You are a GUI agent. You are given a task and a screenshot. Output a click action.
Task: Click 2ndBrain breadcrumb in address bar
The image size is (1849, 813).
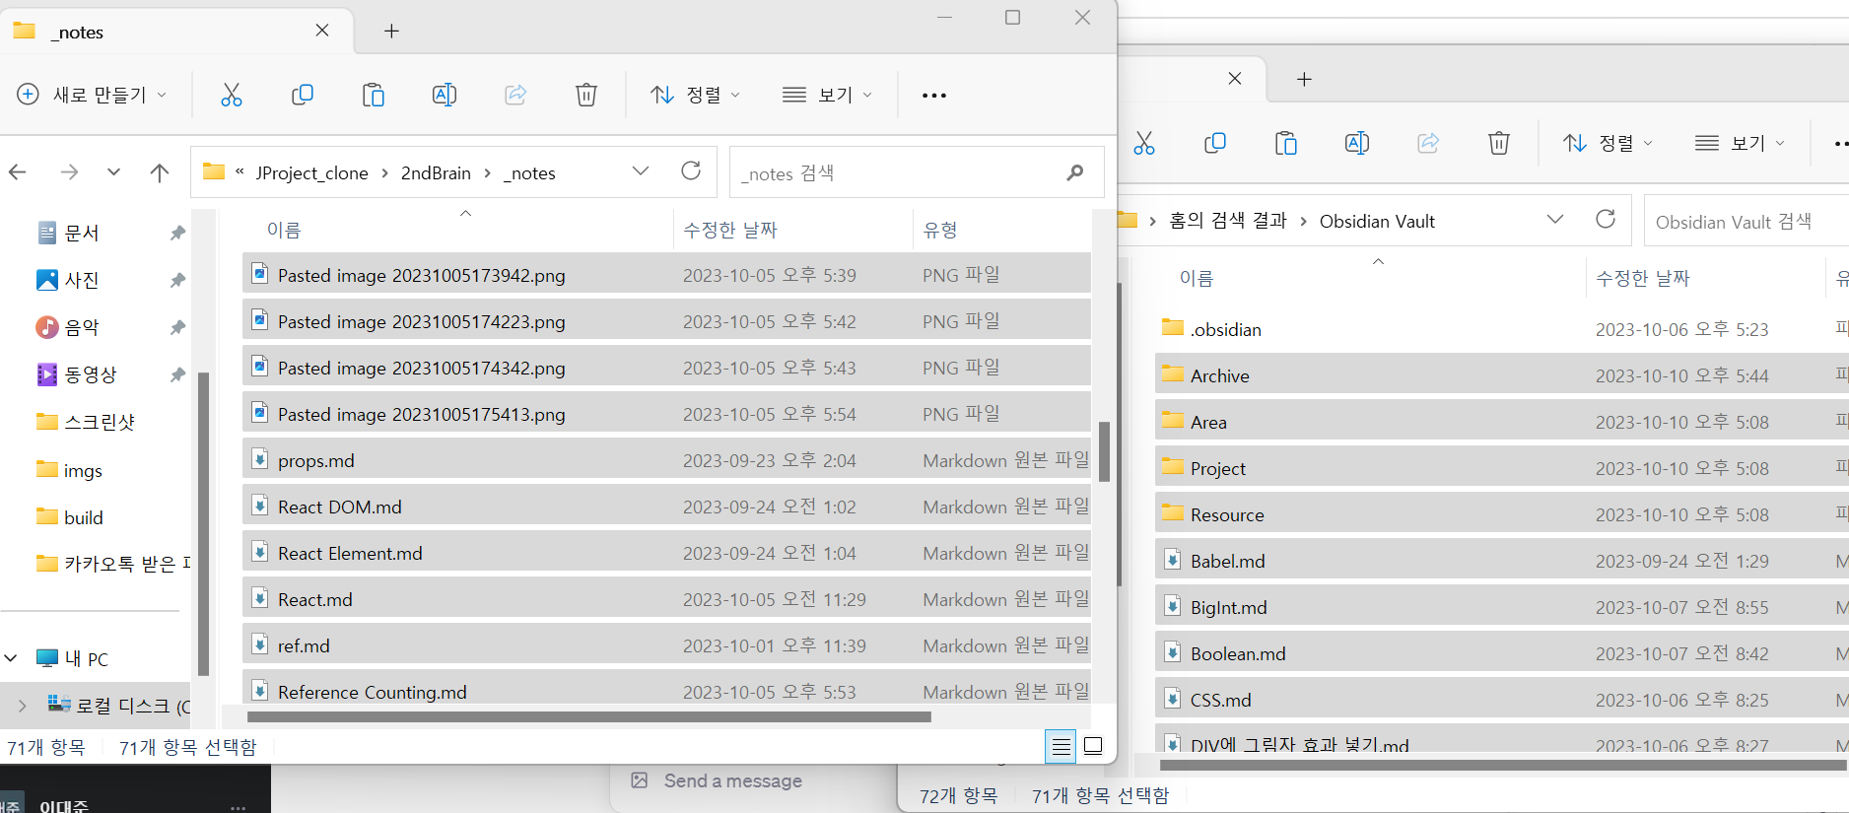click(x=436, y=173)
